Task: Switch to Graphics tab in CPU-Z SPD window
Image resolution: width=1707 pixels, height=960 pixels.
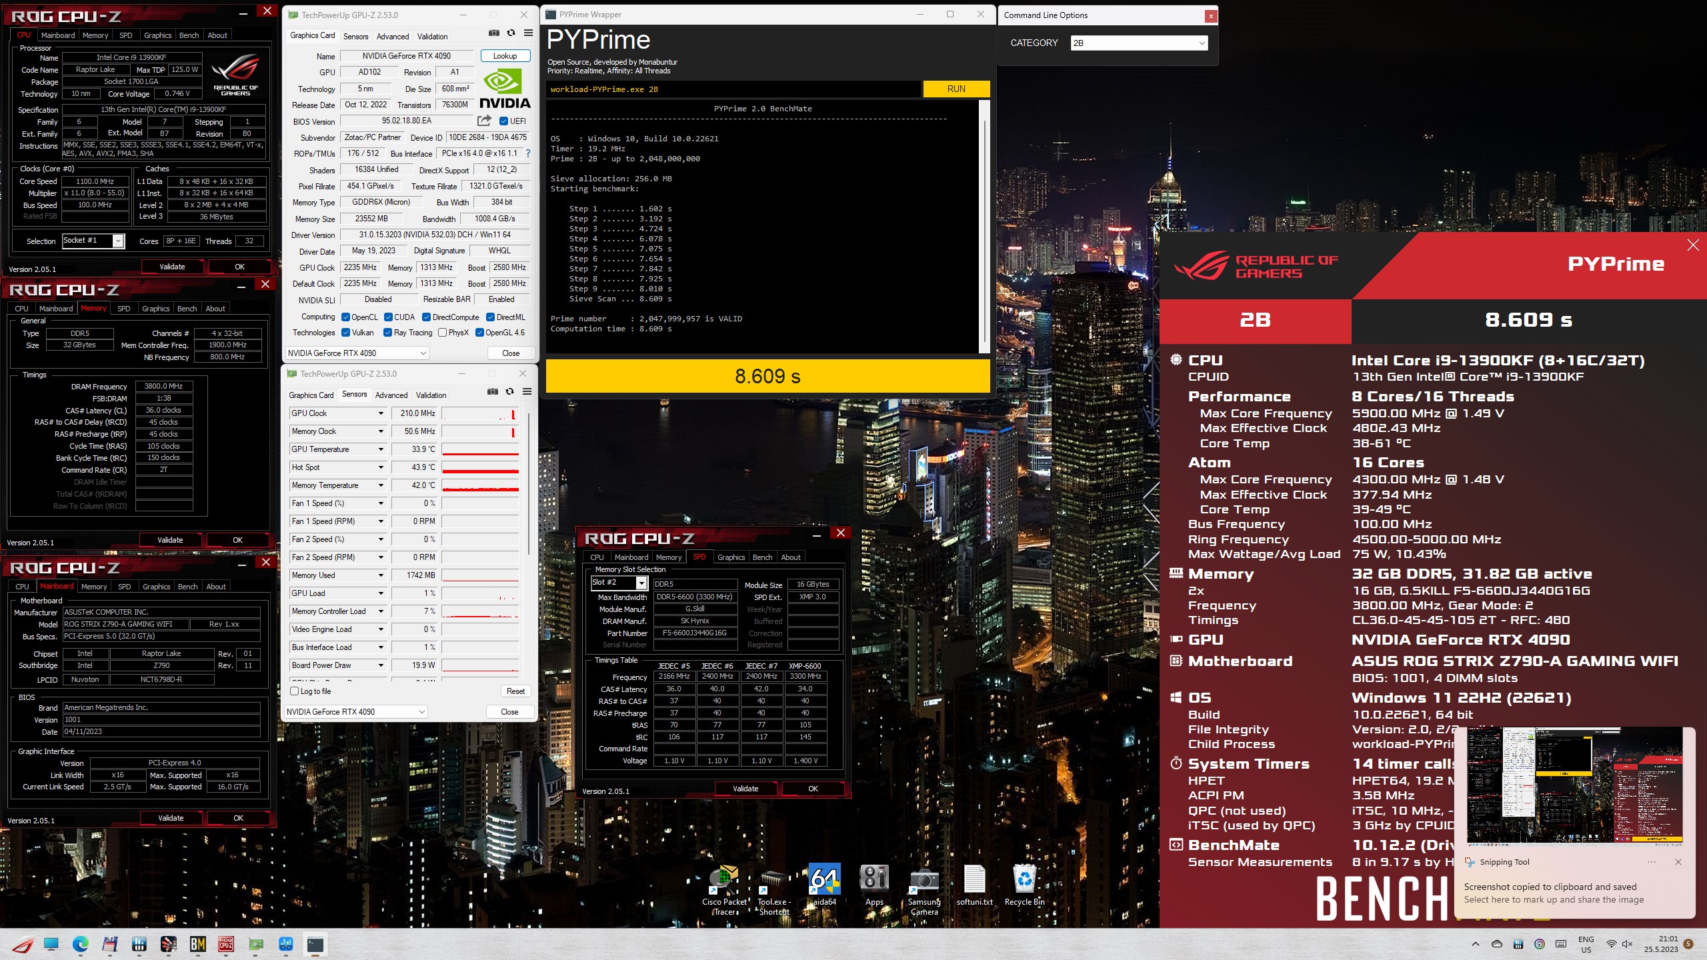Action: [x=731, y=557]
